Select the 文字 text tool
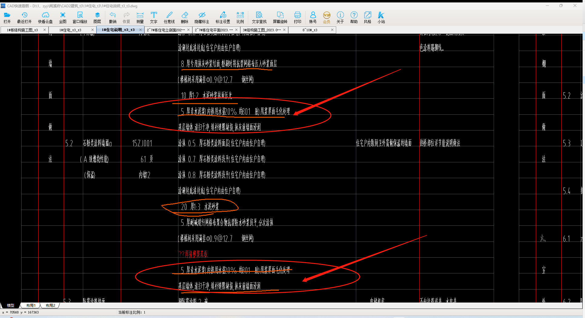Image resolution: width=585 pixels, height=318 pixels. [154, 18]
